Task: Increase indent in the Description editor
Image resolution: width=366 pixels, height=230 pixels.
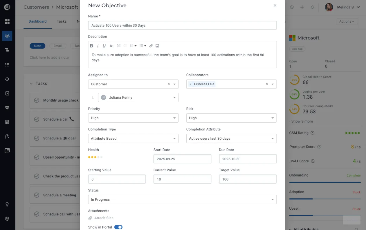Action: [119, 46]
